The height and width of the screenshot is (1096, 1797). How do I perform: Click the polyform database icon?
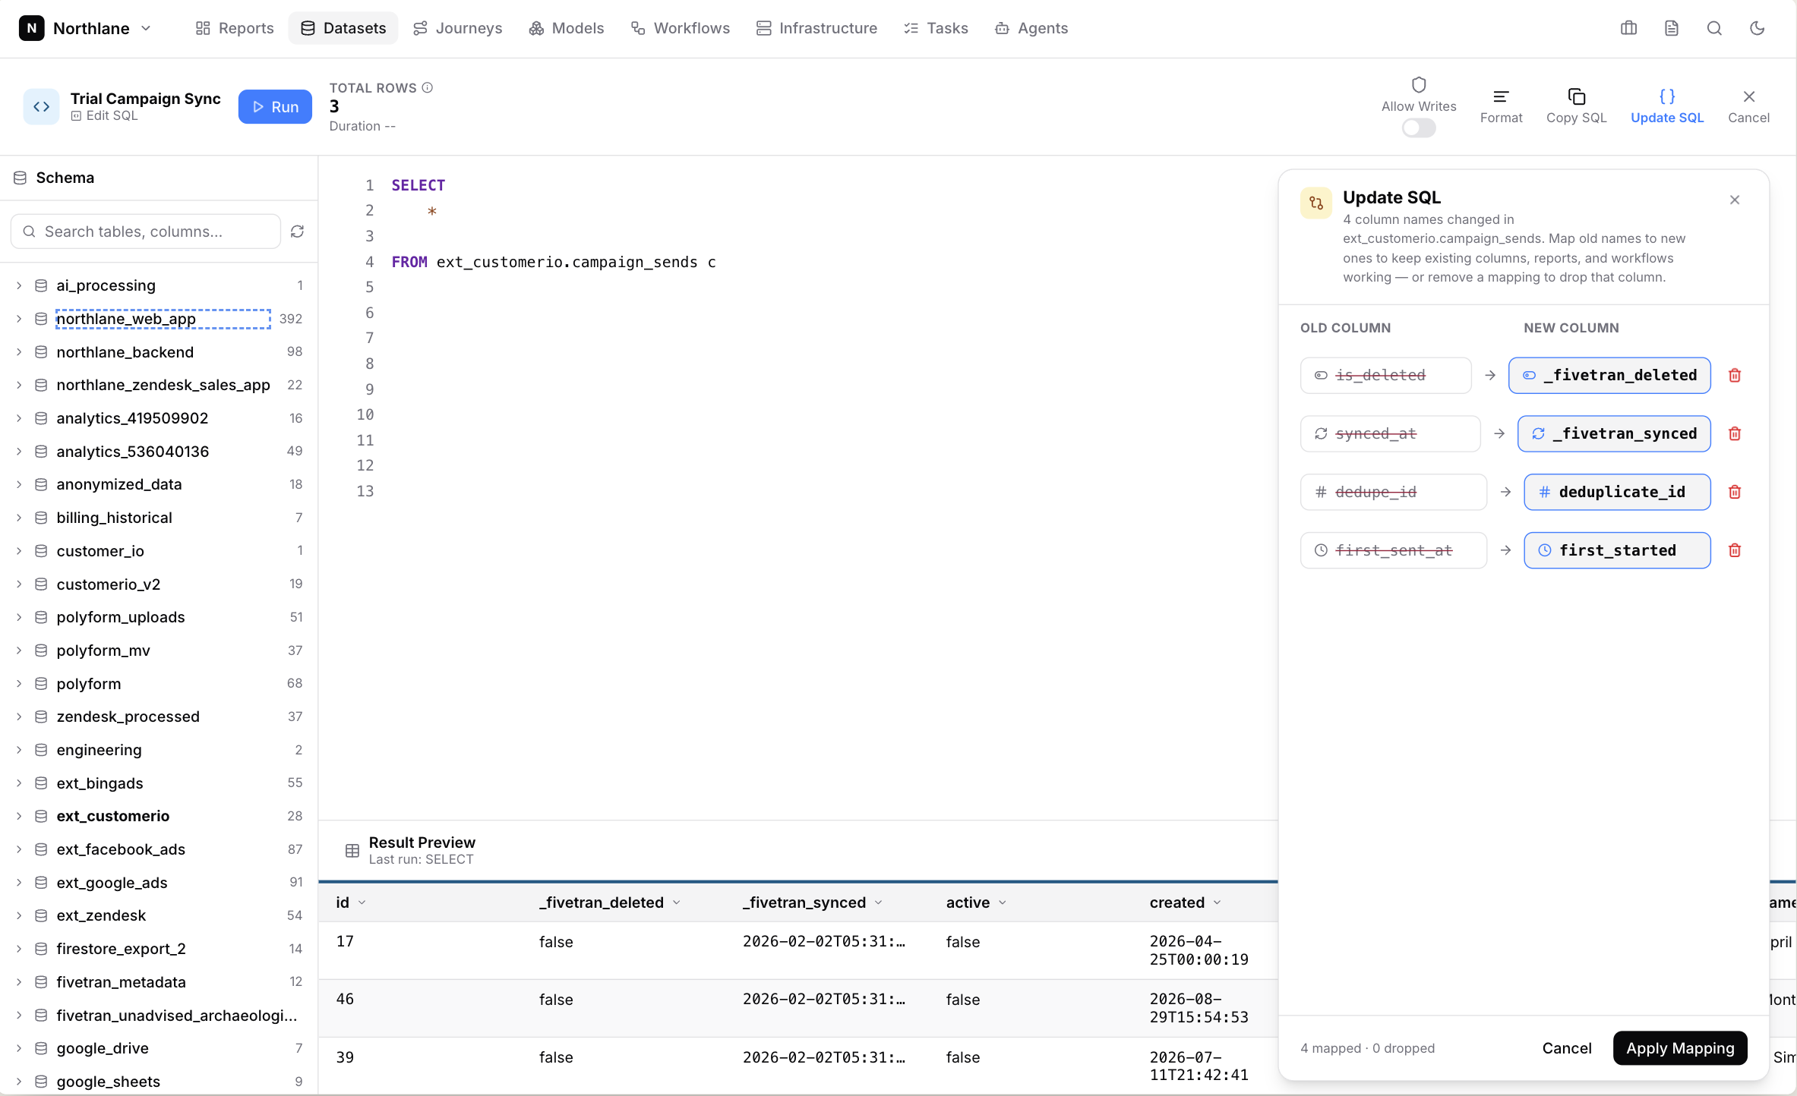(x=41, y=684)
